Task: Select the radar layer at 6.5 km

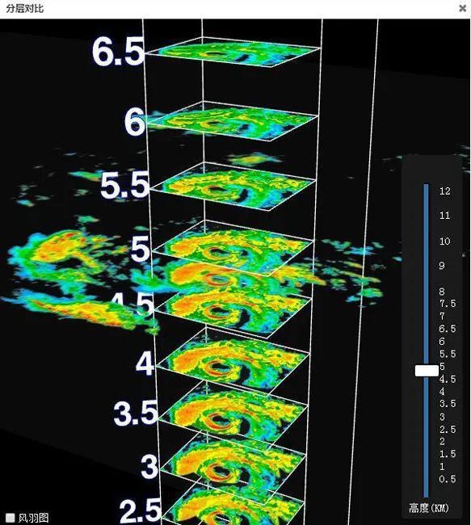Action: point(234,52)
